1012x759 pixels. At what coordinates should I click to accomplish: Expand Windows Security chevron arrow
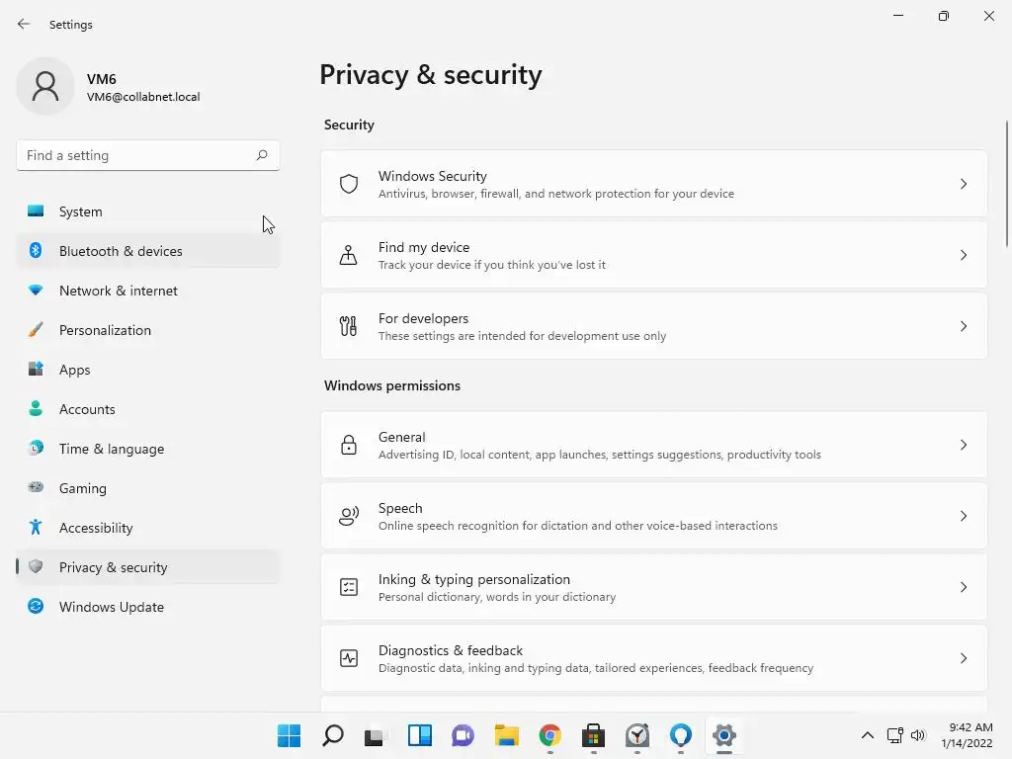(963, 184)
